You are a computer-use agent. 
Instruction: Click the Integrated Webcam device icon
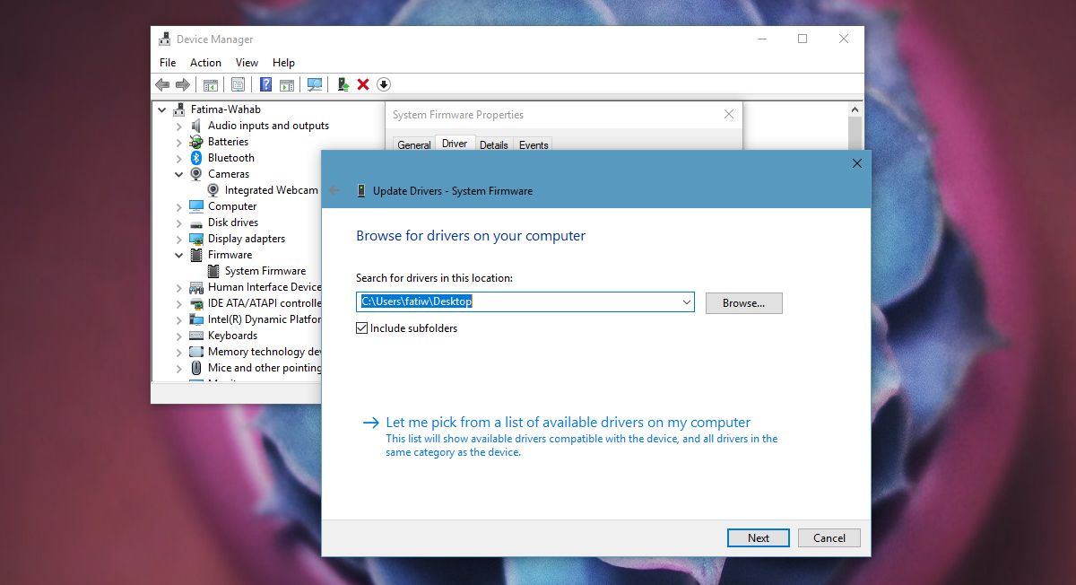click(x=213, y=190)
